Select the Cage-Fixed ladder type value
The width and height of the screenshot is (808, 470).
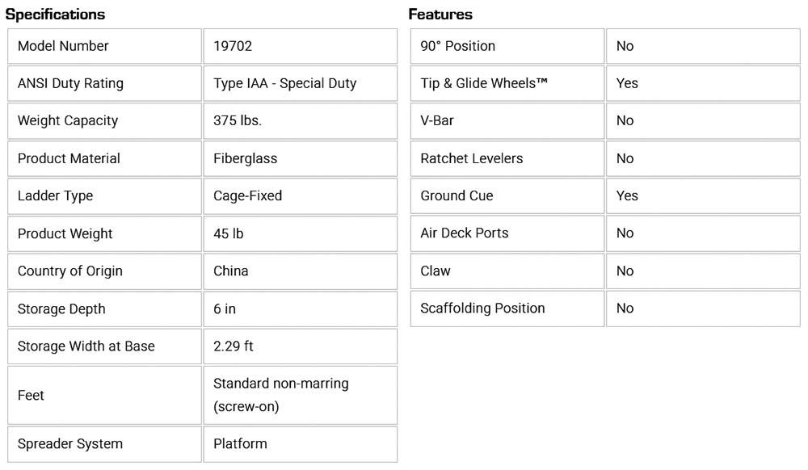click(247, 196)
